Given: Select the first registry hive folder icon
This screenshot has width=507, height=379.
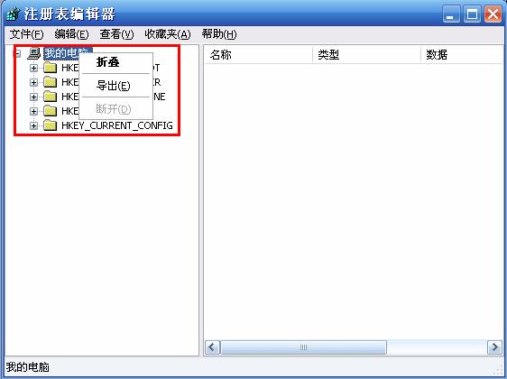Looking at the screenshot, I should pos(51,68).
